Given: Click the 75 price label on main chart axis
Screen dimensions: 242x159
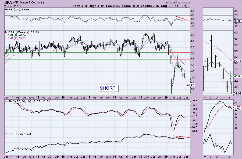Looking at the screenshot, I should click(192, 36).
